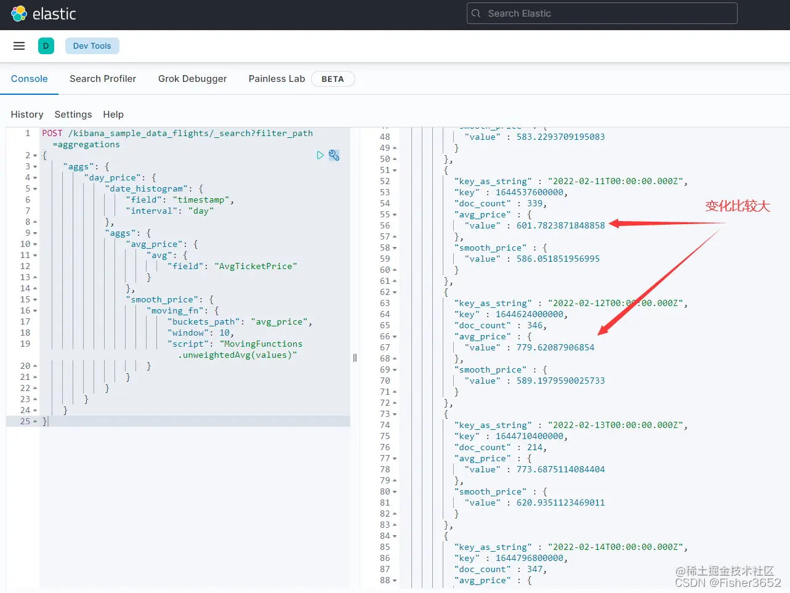Open the Grok Debugger tab
This screenshot has width=790, height=593.
tap(192, 79)
